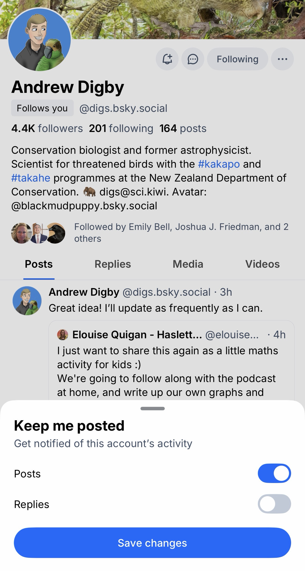The width and height of the screenshot is (305, 571).
Task: Tap Andrew Digby's large profile avatar
Action: (40, 40)
